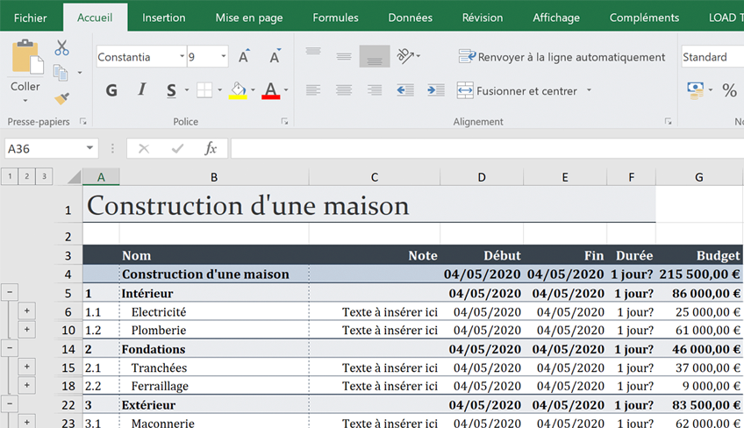
Task: Click Renvoyer à la ligne automatiquement
Action: pyautogui.click(x=562, y=57)
